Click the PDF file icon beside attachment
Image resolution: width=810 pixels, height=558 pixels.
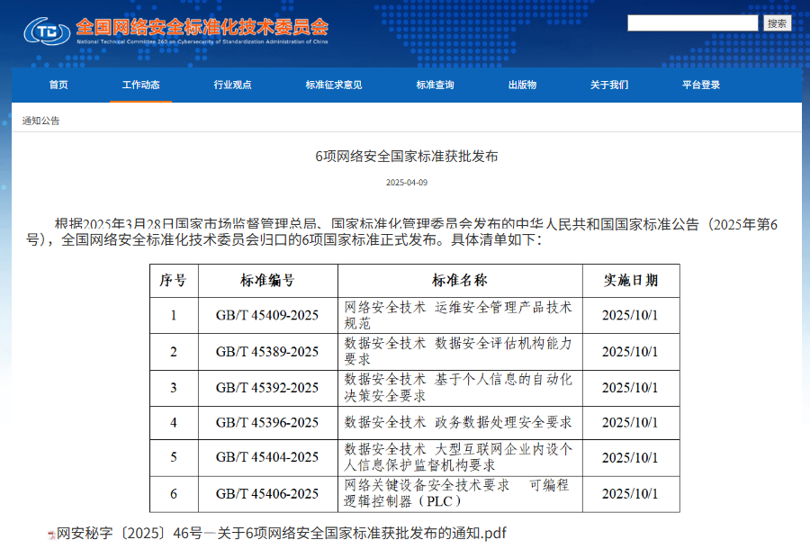pos(51,535)
